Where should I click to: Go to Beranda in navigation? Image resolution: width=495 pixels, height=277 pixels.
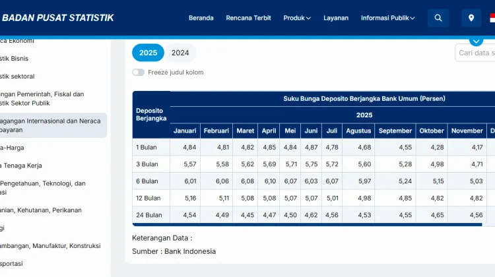[201, 18]
